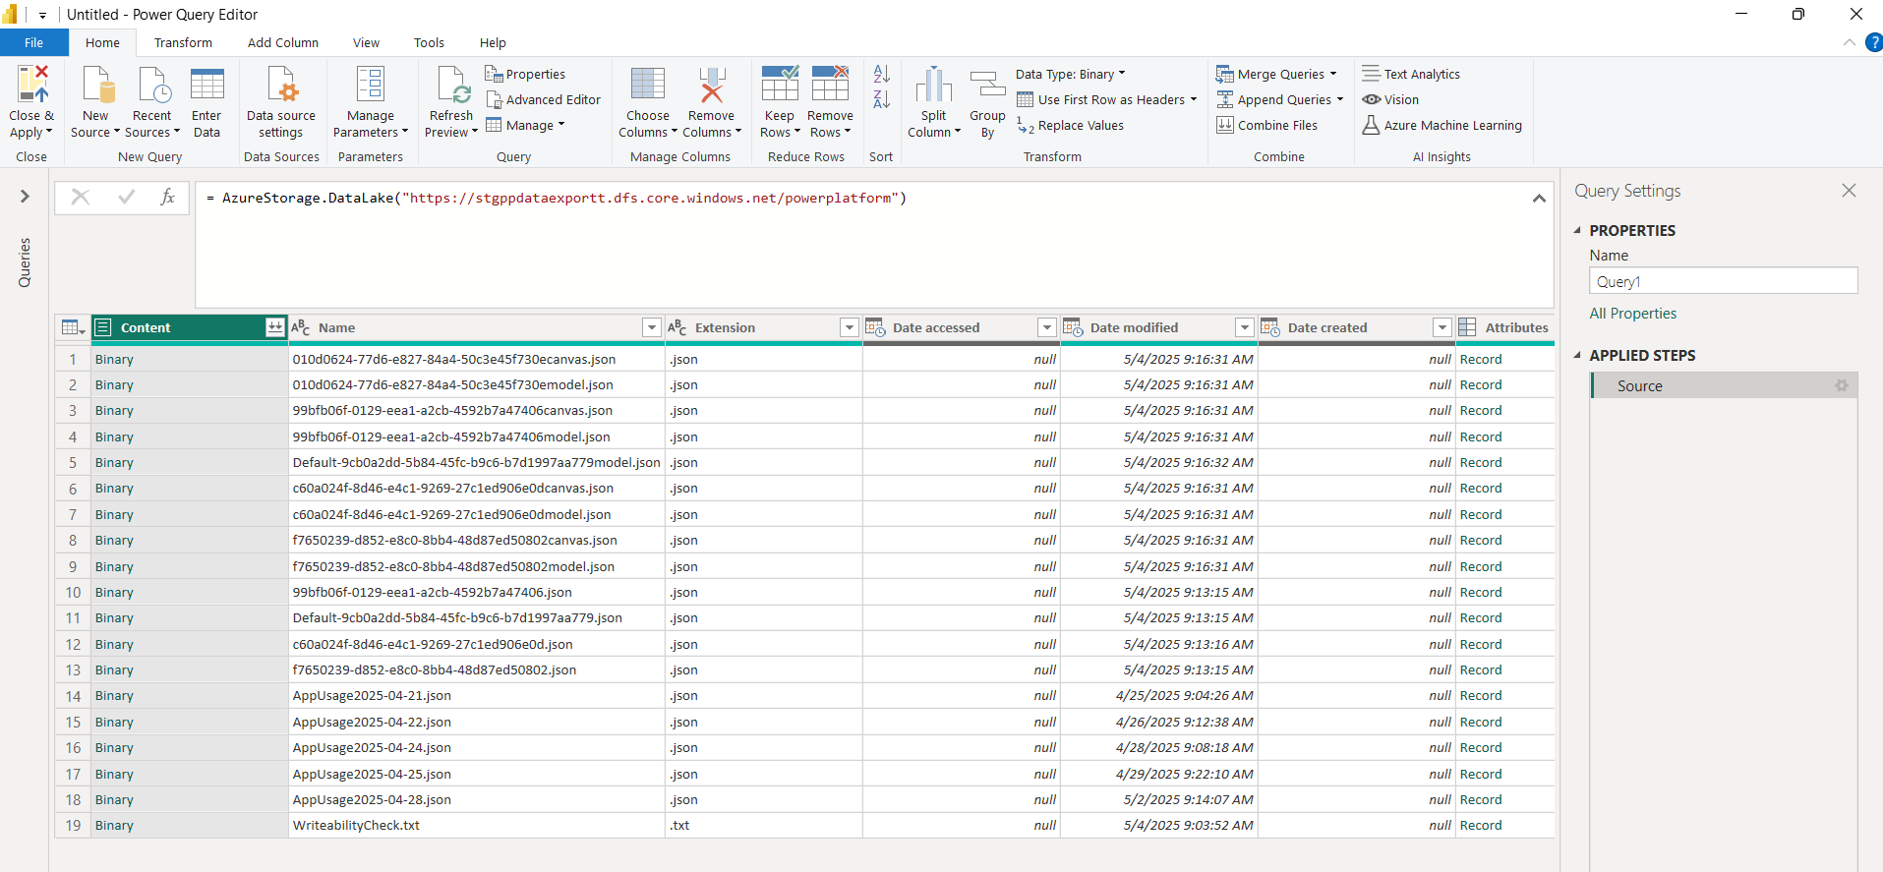The width and height of the screenshot is (1883, 872).
Task: Click the Combine Files icon in Content header
Action: coord(274,327)
